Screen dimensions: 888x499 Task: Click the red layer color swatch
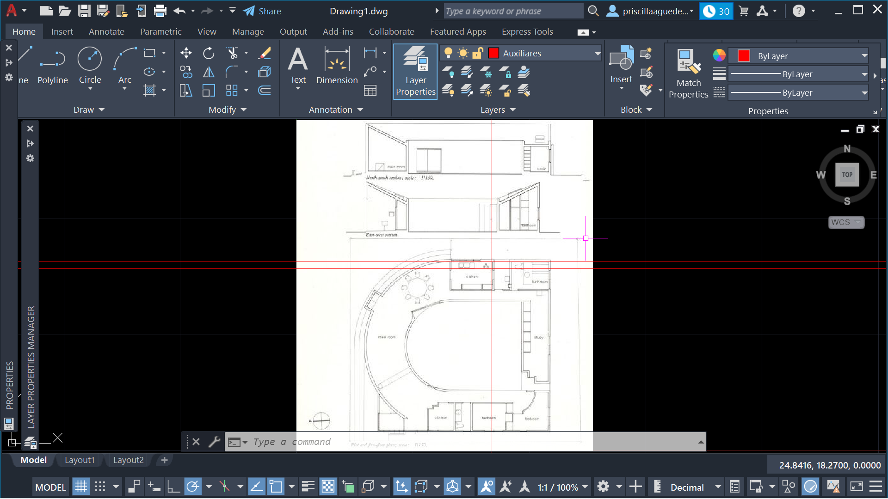(x=493, y=53)
